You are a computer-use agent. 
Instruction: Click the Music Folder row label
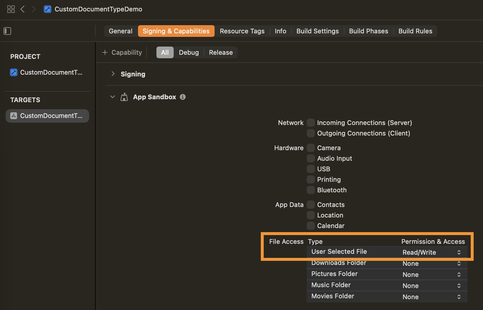point(331,285)
